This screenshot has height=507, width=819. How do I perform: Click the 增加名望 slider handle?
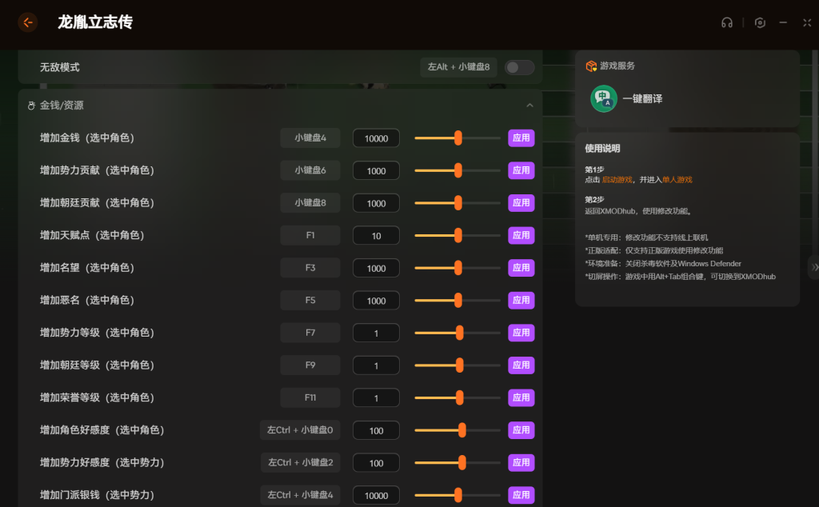point(458,268)
